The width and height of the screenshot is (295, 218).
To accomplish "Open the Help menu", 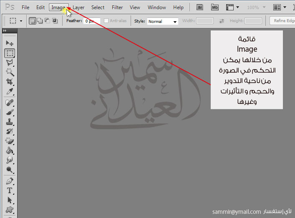I will 178,8.
